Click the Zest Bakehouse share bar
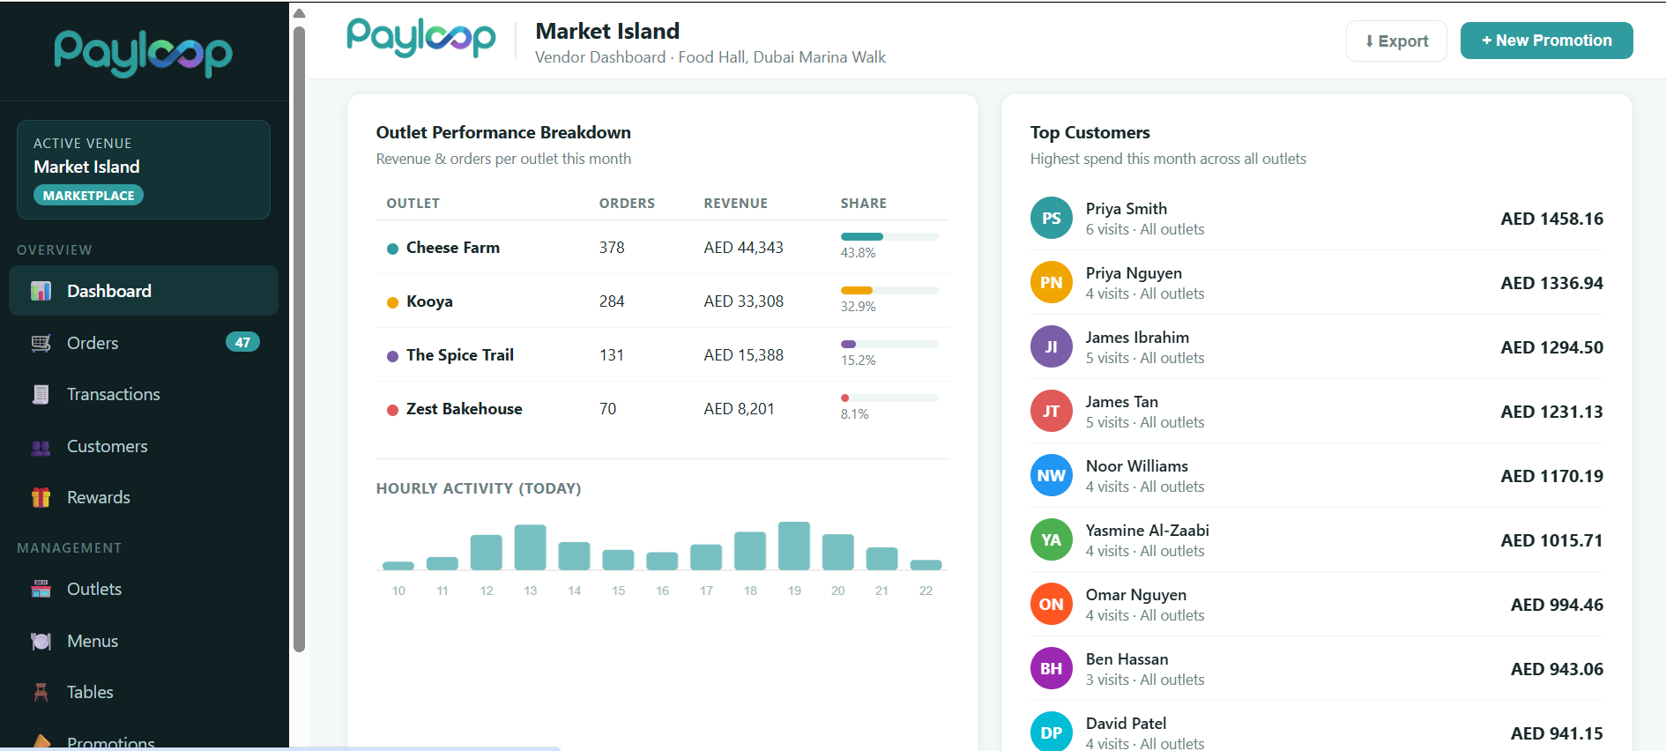 (x=889, y=398)
